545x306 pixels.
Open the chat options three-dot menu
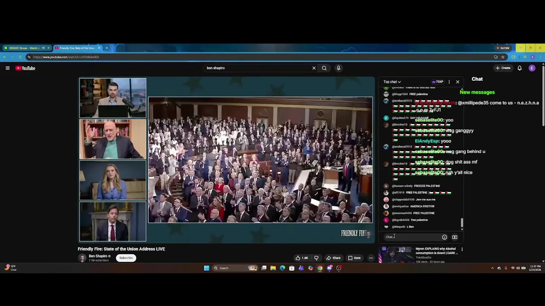click(x=449, y=82)
